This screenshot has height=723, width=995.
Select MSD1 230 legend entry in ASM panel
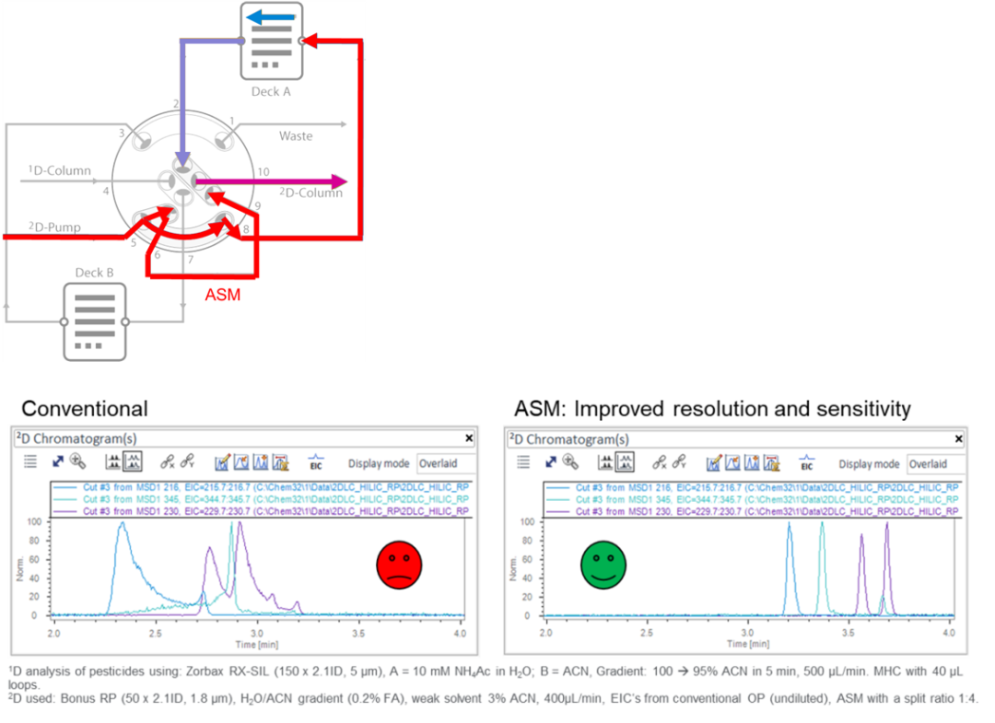click(752, 512)
